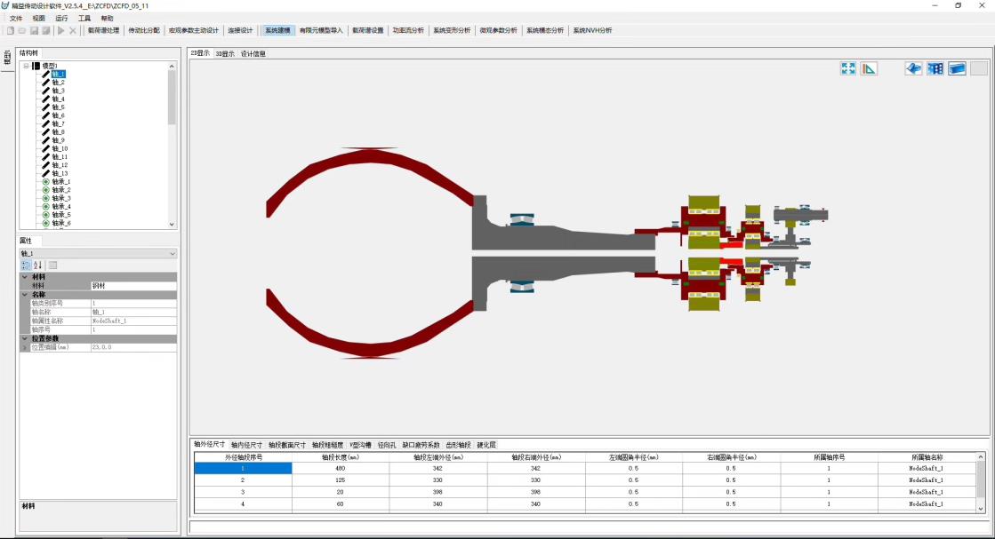This screenshot has height=539, width=995.
Task: Collapse the 位置参数 property category
Action: pos(25,338)
